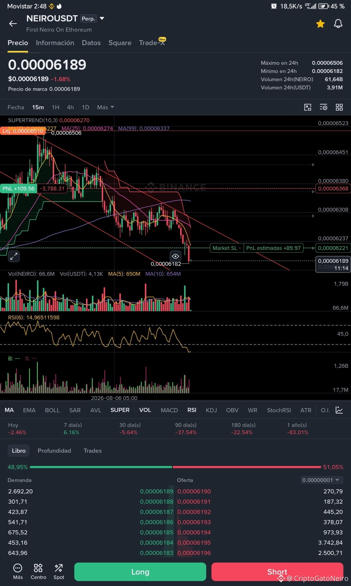Viewport: 351px width, 586px height.
Task: Select the Market SL order line label
Action: (x=227, y=248)
